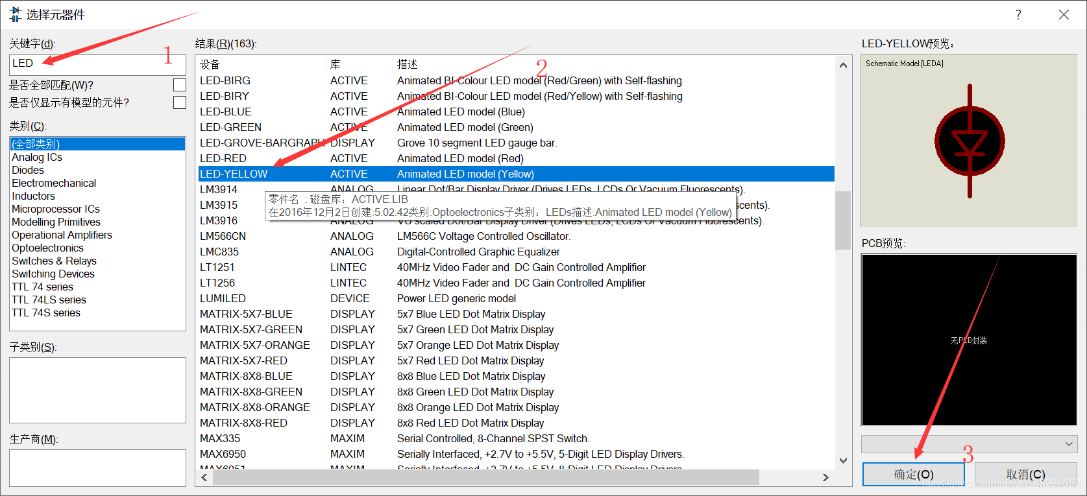Toggle show only parts with models checkbox
The image size is (1087, 496).
tap(180, 102)
